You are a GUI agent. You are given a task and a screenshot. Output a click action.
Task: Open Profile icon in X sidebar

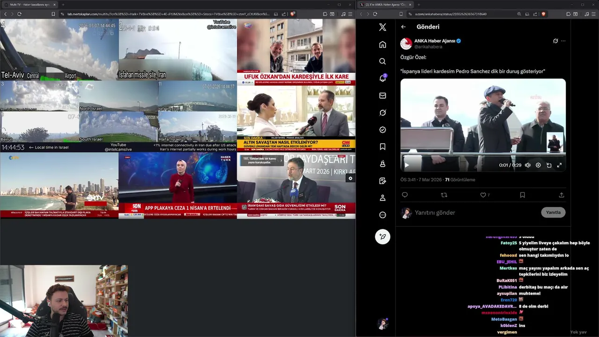click(x=382, y=198)
